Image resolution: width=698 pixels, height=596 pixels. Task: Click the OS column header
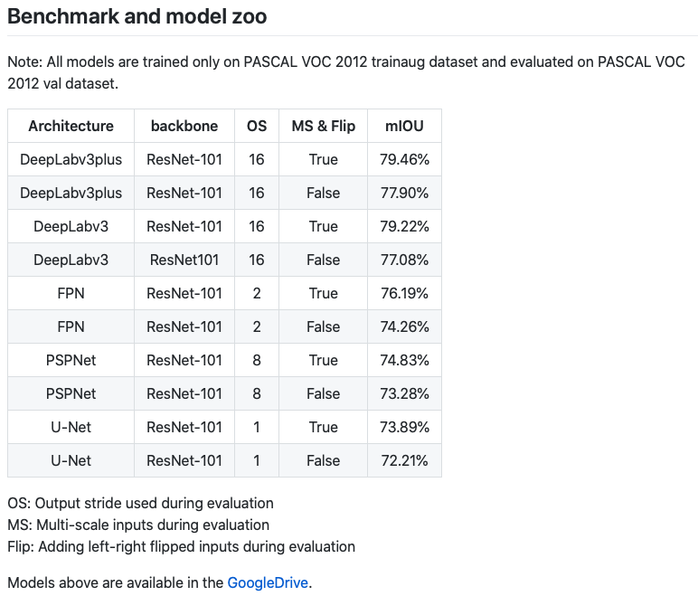257,126
